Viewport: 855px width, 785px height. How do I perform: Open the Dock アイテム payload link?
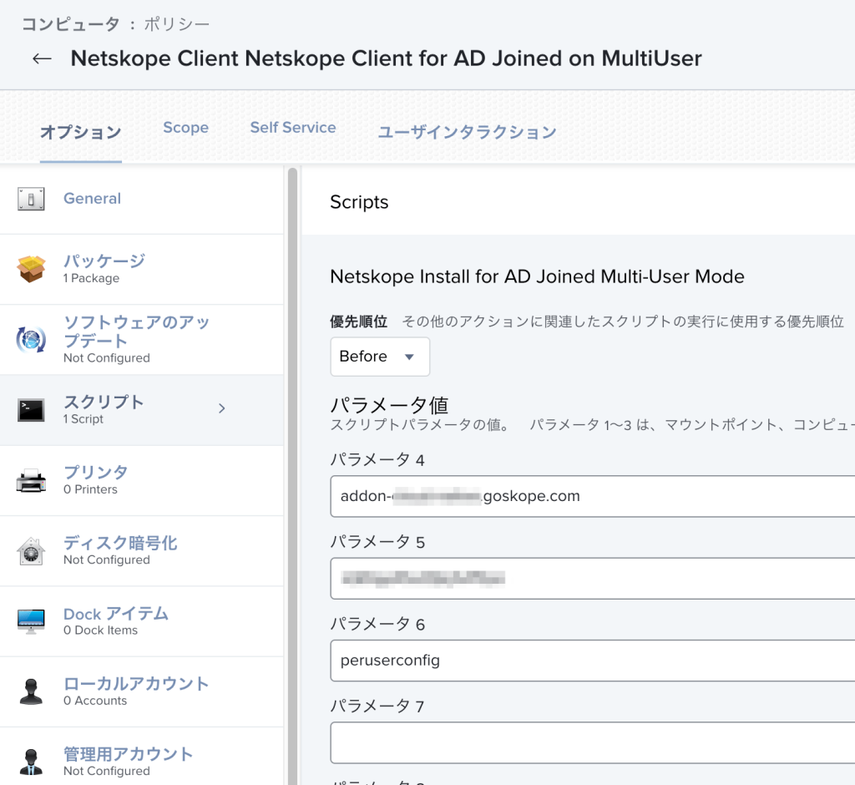(x=115, y=613)
